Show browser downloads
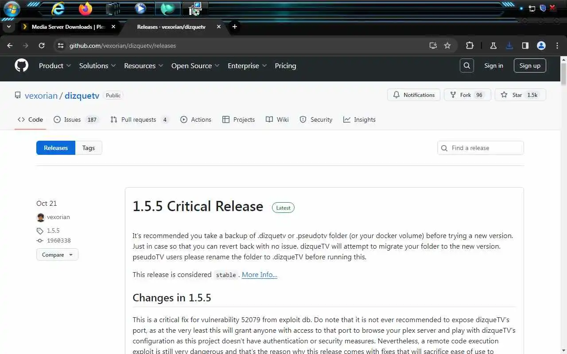The height and width of the screenshot is (354, 567). [509, 46]
